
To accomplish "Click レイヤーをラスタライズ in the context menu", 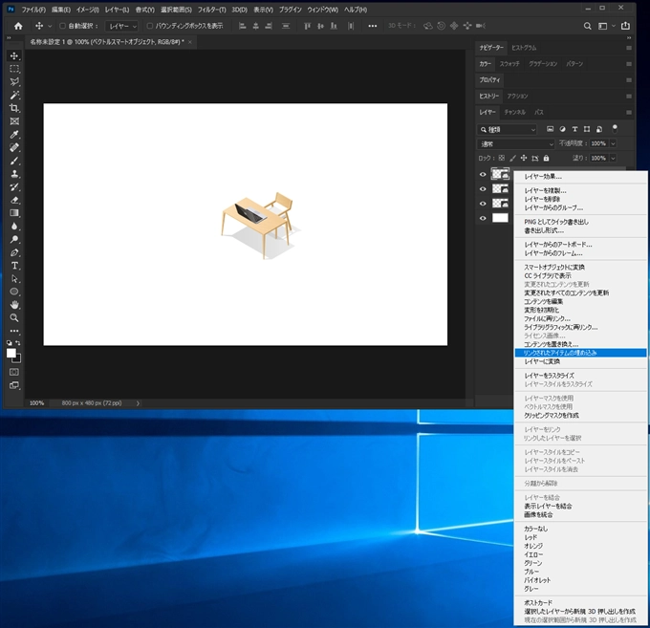I will [550, 376].
